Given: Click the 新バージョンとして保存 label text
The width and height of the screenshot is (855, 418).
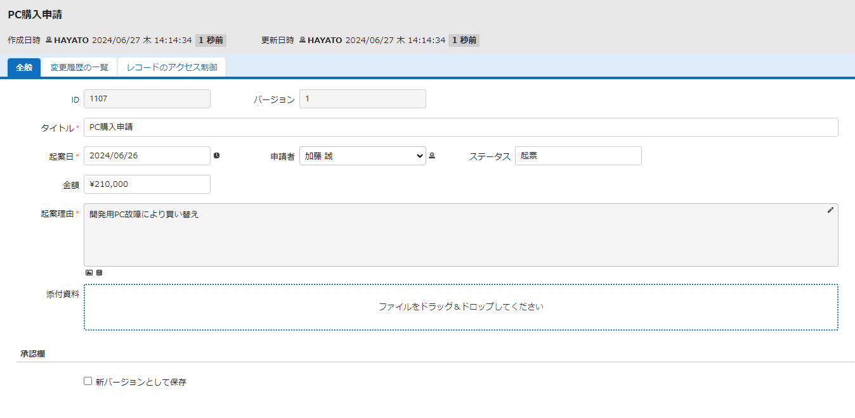Looking at the screenshot, I should coord(141,382).
